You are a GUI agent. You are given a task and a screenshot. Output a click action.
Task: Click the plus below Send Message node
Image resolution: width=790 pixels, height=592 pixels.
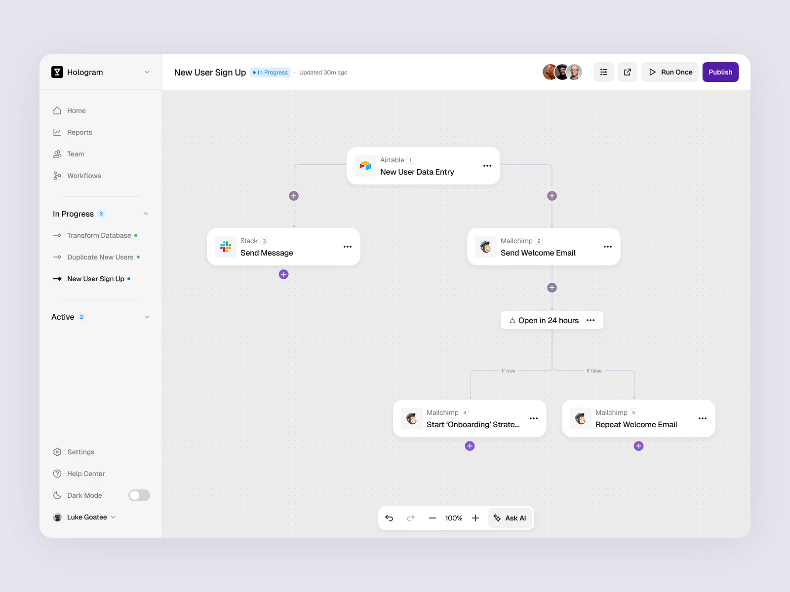point(283,274)
